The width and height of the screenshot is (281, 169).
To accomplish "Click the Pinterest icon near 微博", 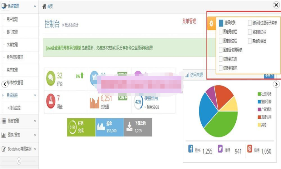I will point(250,149).
